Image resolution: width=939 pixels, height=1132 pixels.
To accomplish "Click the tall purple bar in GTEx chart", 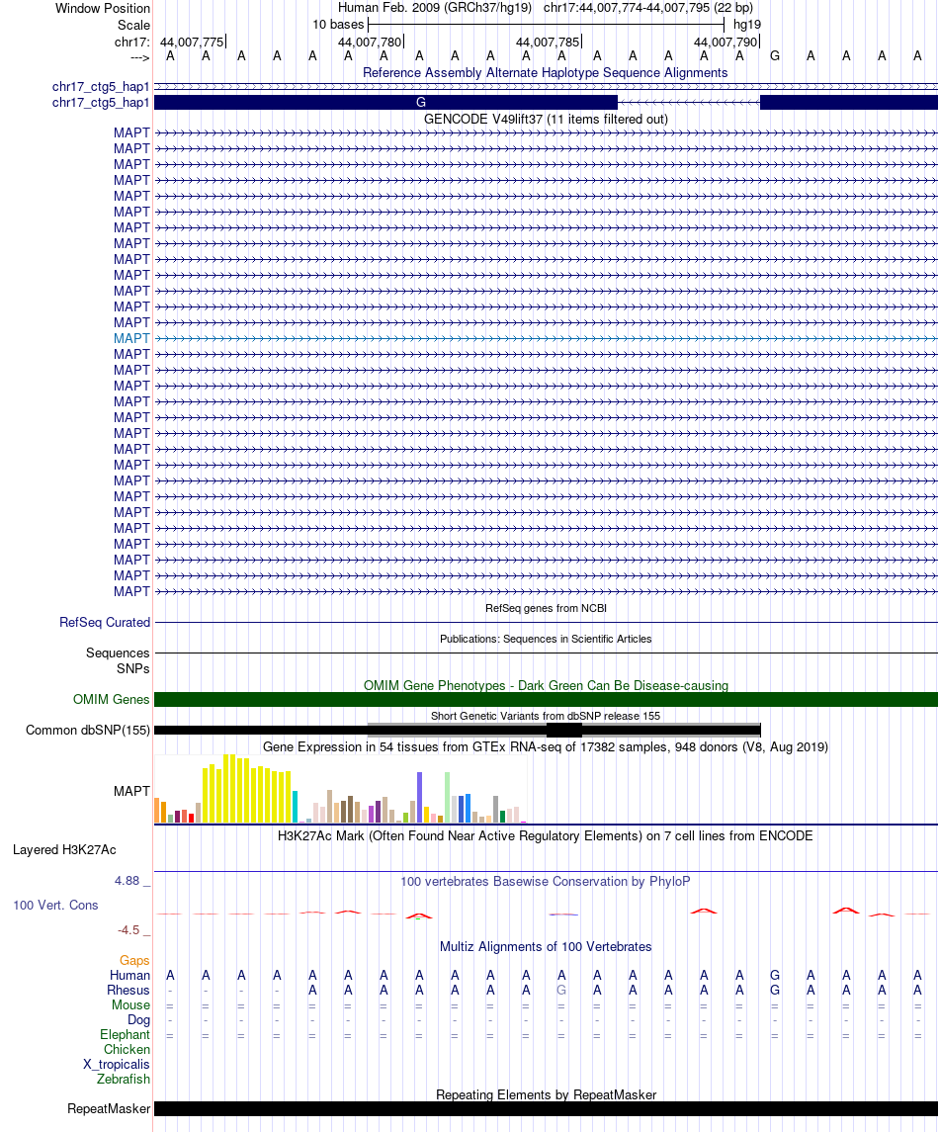I will coord(419,797).
